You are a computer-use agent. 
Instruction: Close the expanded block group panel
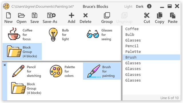point(5,65)
